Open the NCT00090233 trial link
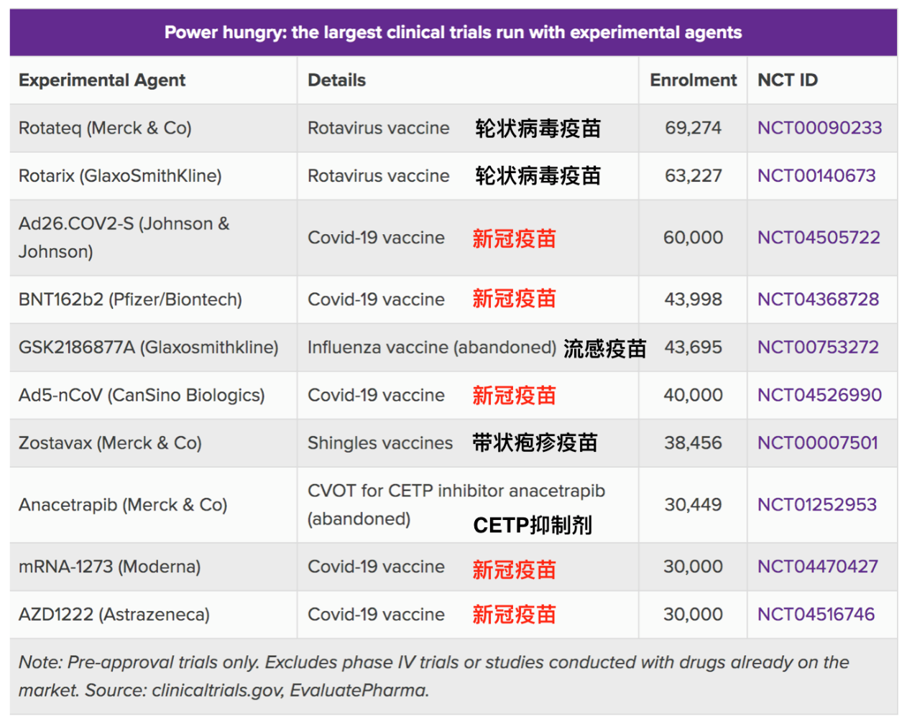 click(x=819, y=128)
